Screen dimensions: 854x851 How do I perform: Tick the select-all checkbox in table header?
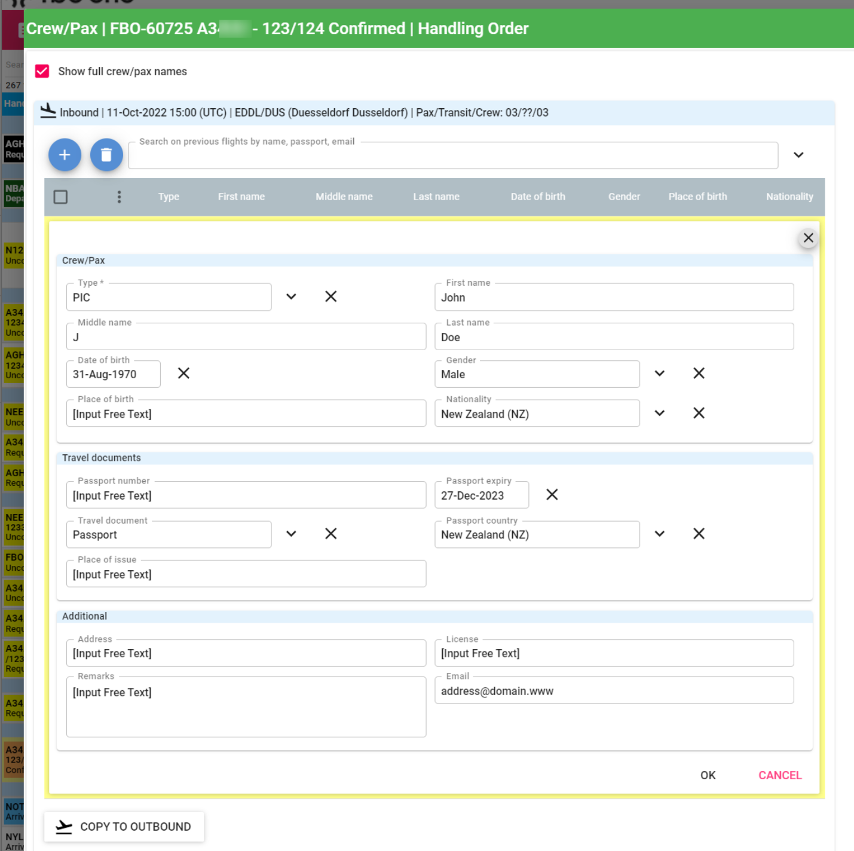pyautogui.click(x=60, y=197)
